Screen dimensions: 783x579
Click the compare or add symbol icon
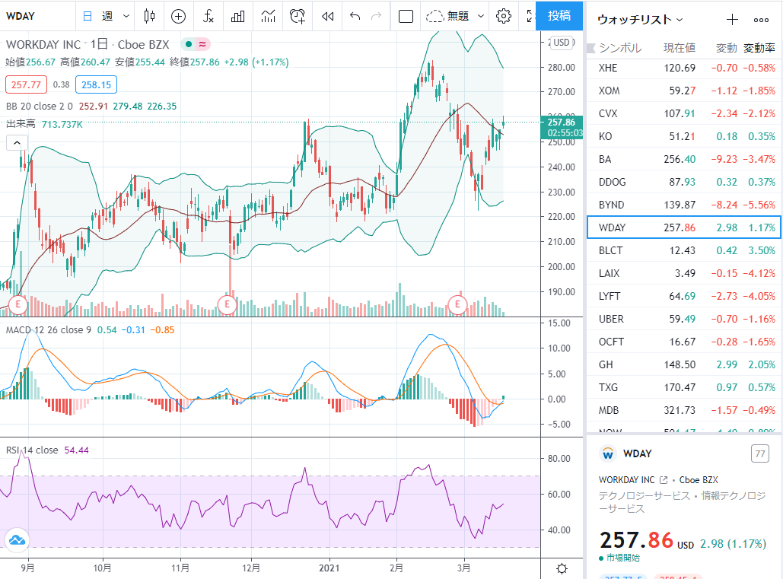(178, 17)
